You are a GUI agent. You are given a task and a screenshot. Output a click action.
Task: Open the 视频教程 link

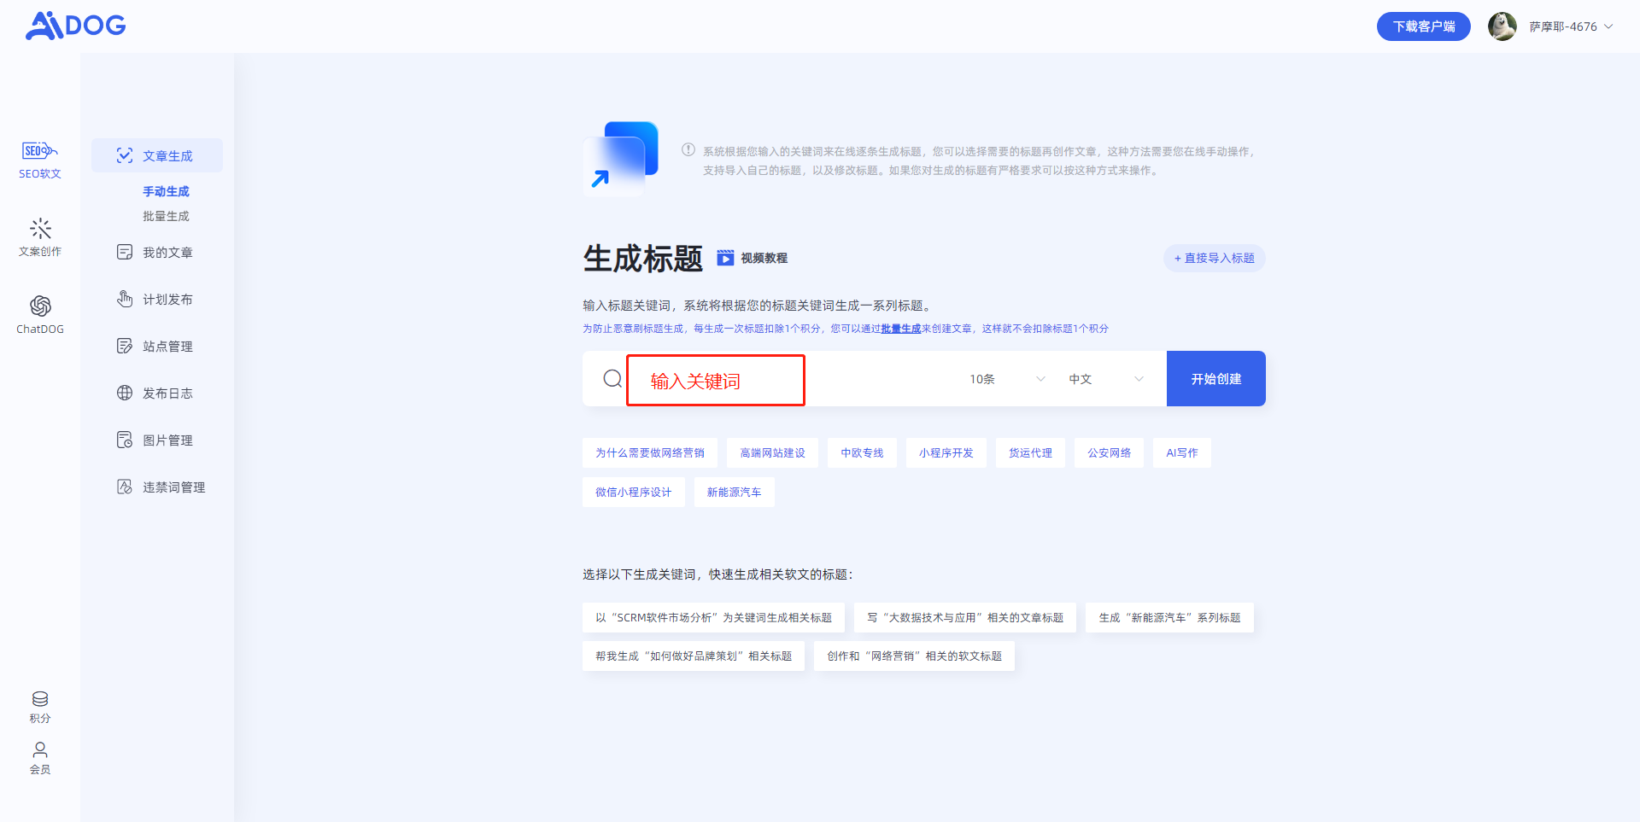pyautogui.click(x=764, y=258)
